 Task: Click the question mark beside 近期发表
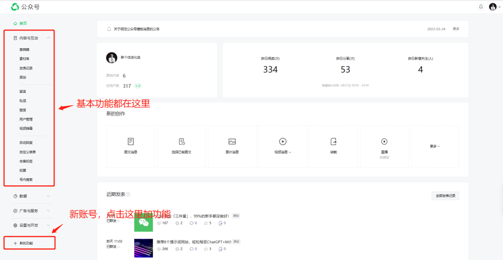click(128, 195)
